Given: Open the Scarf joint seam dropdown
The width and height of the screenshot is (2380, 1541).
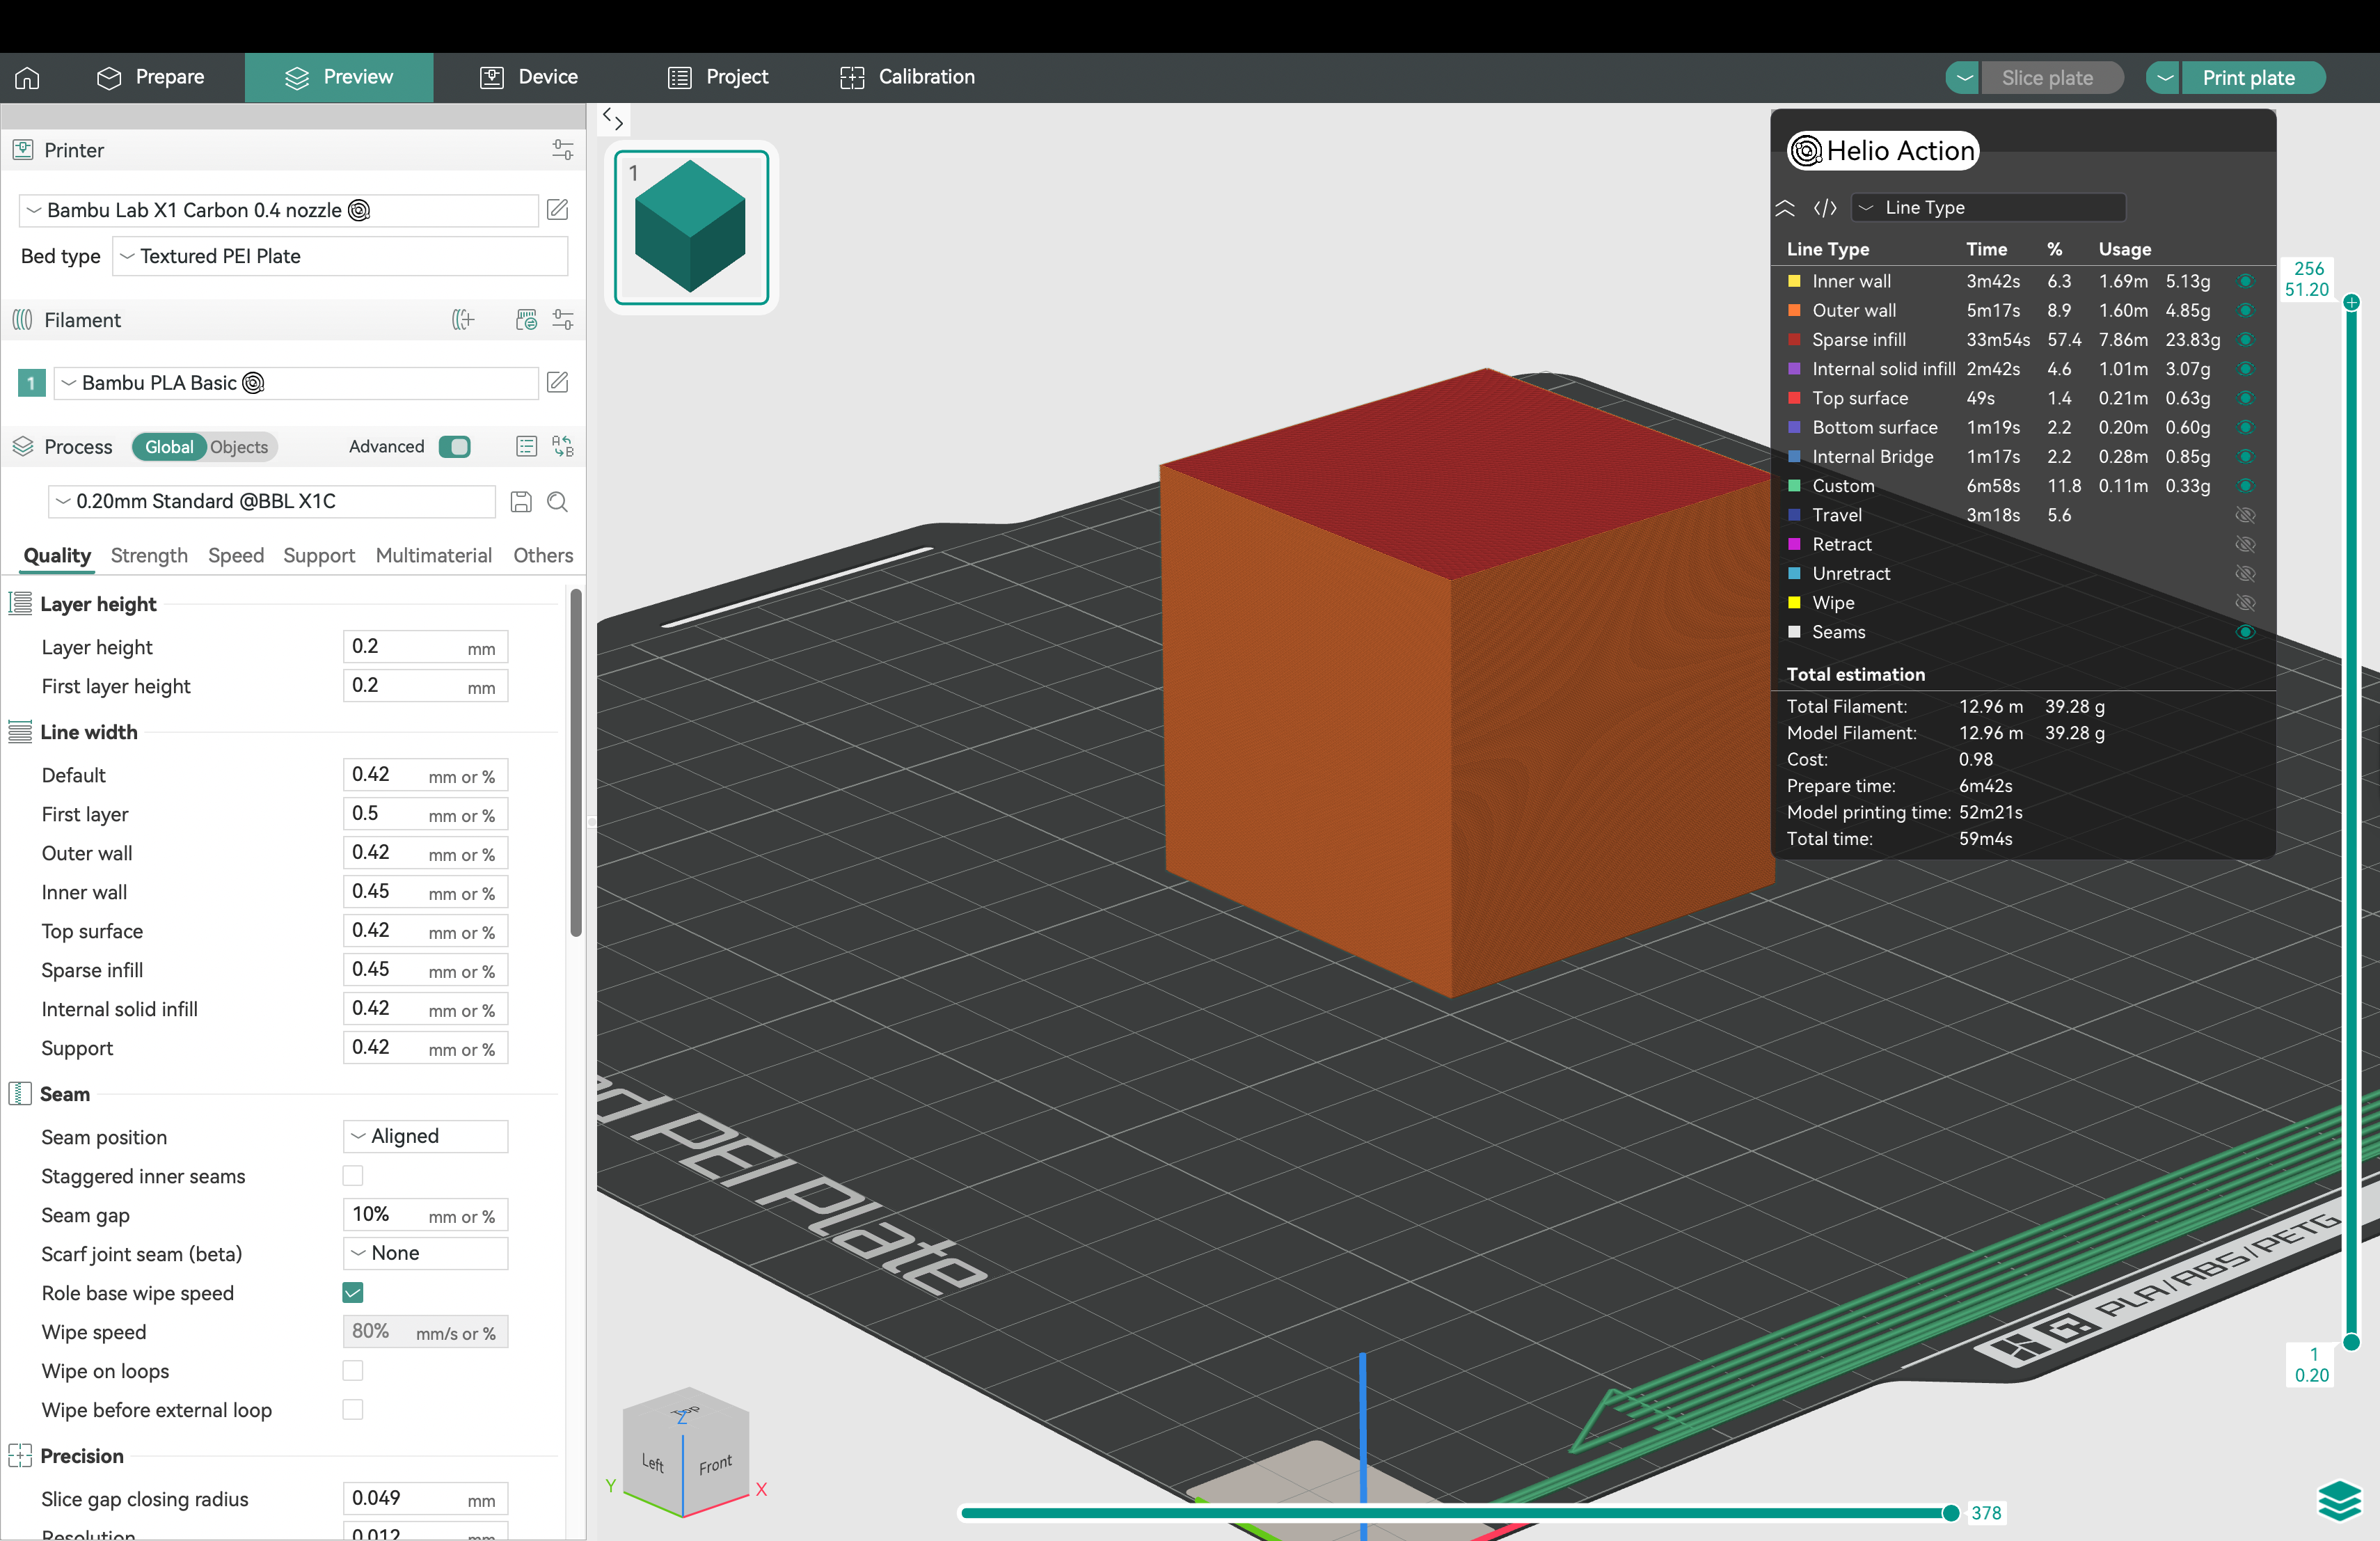Looking at the screenshot, I should [x=425, y=1253].
